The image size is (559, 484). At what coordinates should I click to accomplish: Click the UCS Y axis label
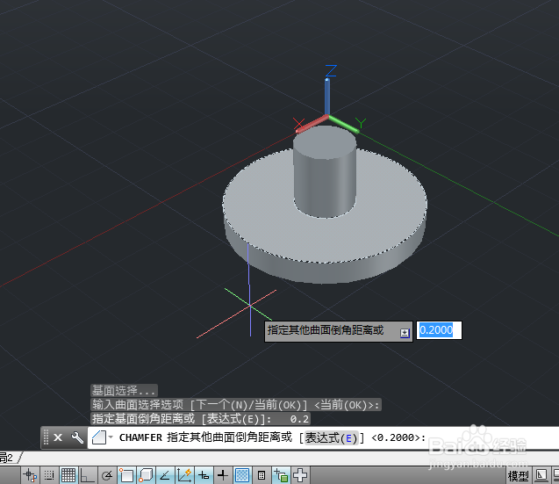(x=361, y=124)
